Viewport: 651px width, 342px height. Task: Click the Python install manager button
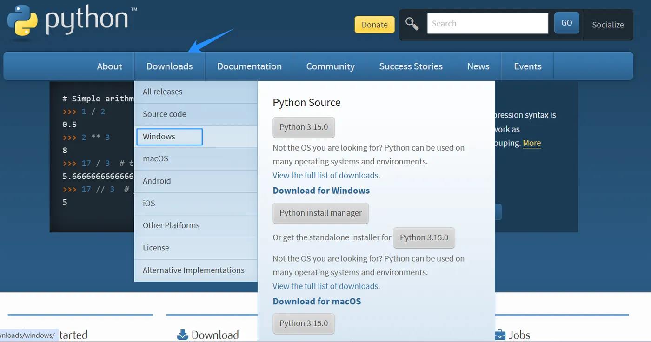click(321, 213)
